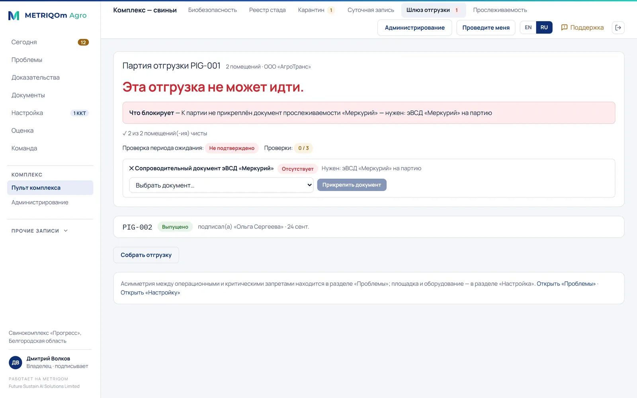The image size is (637, 398).
Task: Open Администрирование in the sidebar
Action: point(50,203)
